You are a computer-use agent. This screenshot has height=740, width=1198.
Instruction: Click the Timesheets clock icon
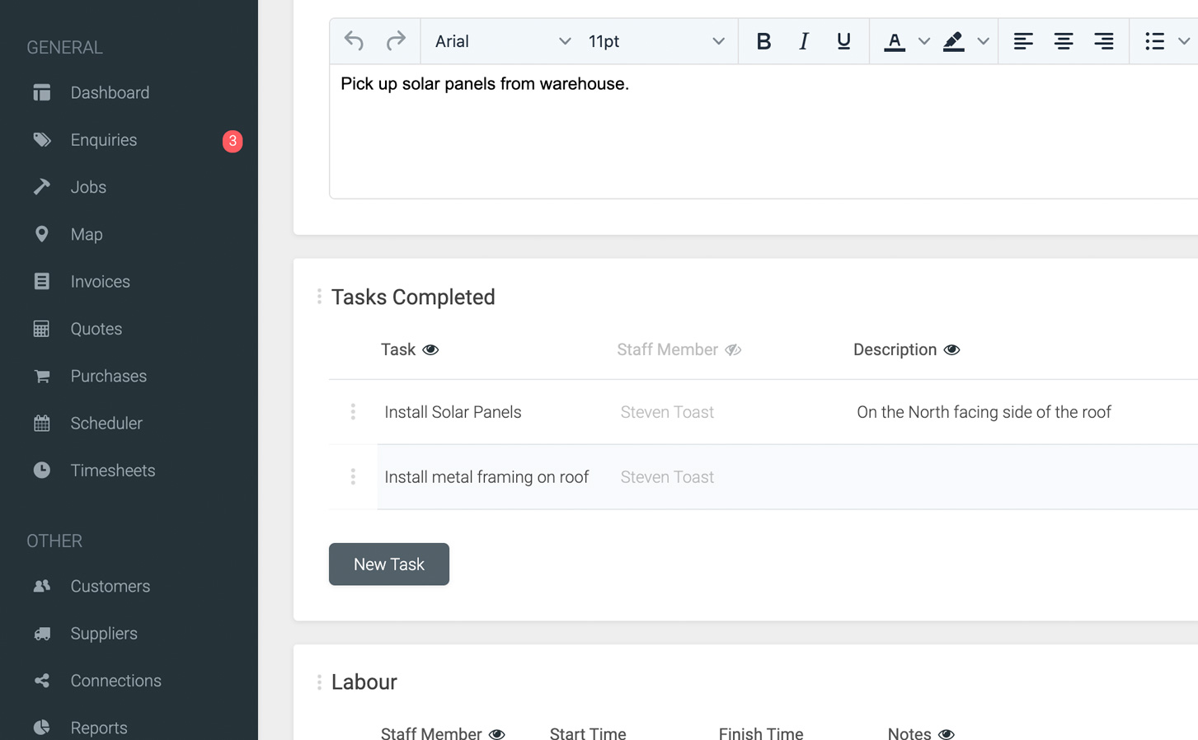(x=41, y=471)
